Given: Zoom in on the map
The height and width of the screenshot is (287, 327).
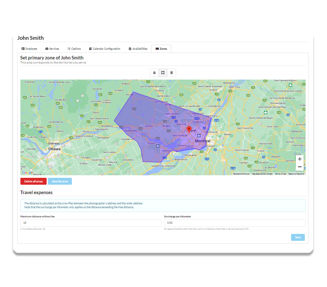Looking at the screenshot, I should click(300, 159).
